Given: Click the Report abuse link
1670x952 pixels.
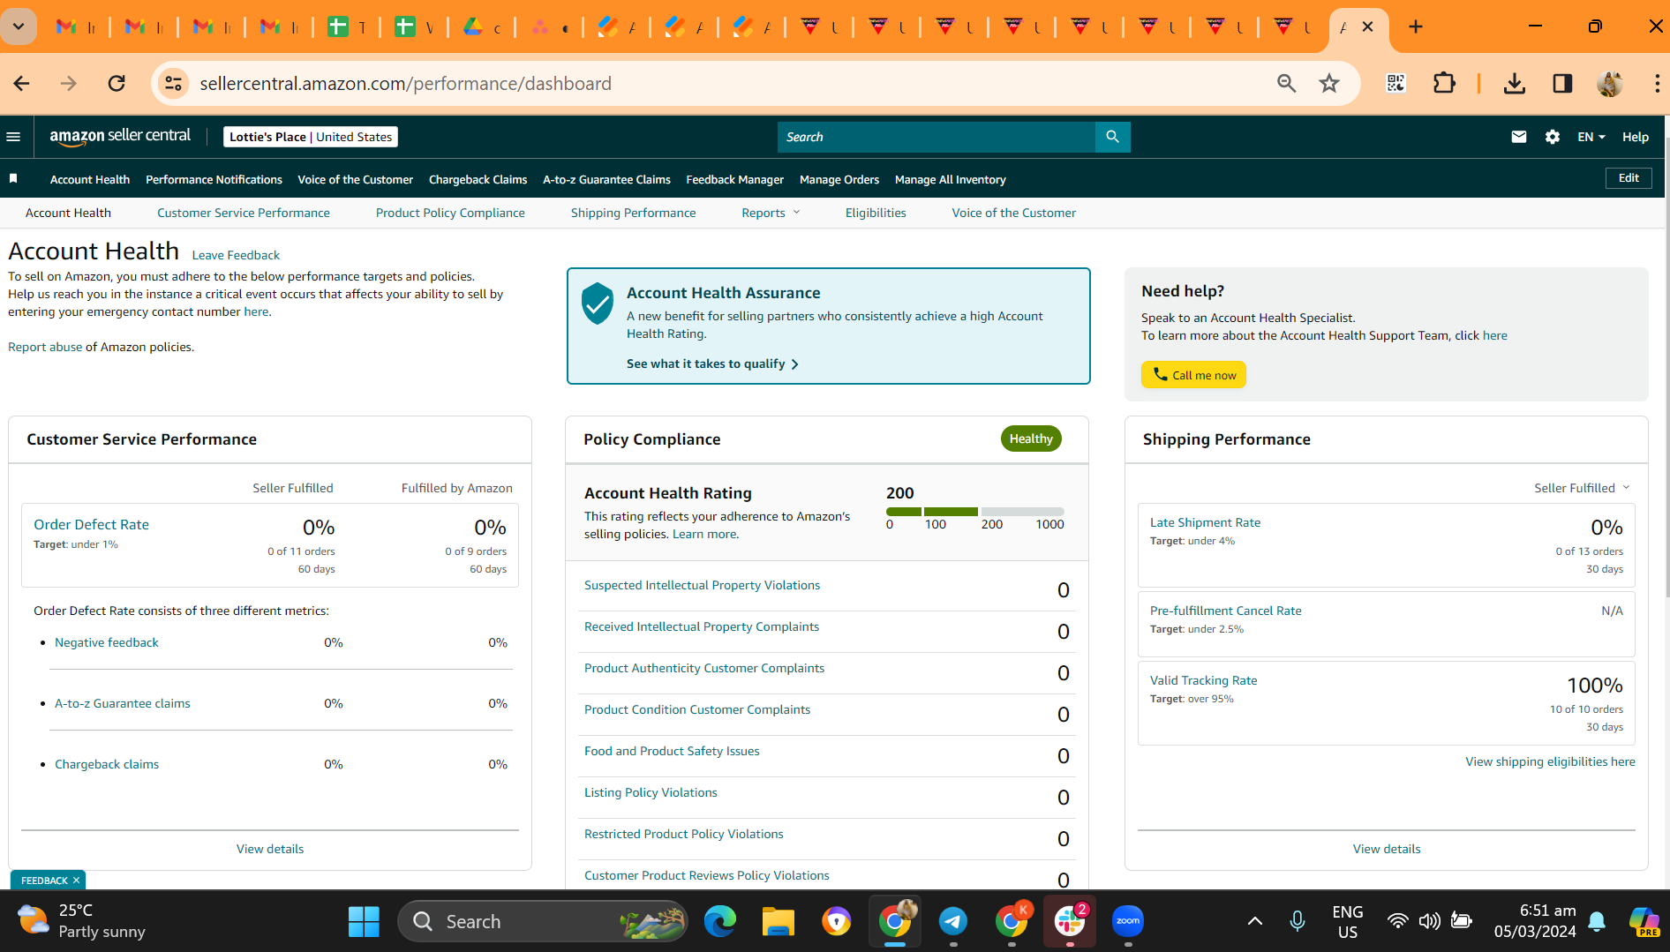Looking at the screenshot, I should [45, 347].
